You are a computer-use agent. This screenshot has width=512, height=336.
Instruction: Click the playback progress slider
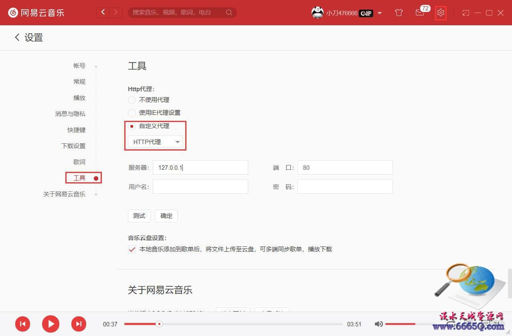point(233,324)
